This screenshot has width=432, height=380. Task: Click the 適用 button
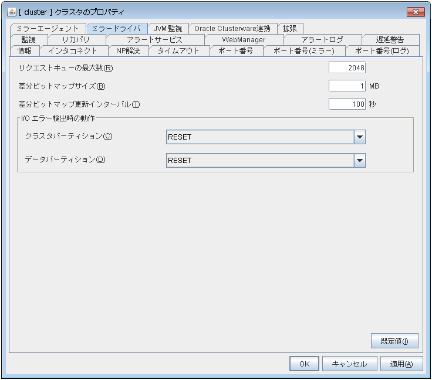click(x=401, y=364)
